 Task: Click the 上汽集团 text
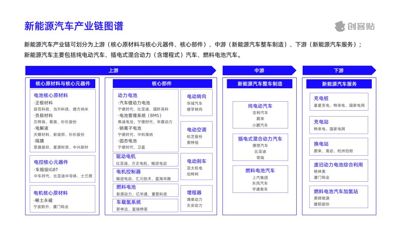260,178
